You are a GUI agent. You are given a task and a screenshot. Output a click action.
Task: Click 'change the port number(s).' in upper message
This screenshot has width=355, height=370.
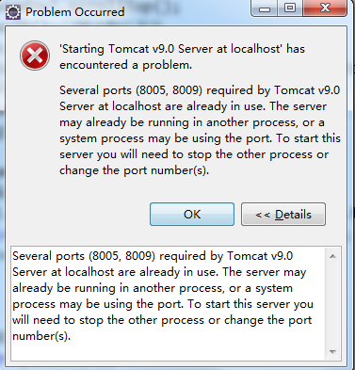[134, 170]
